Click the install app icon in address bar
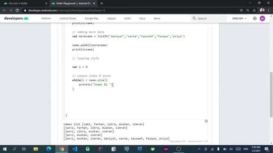The height and width of the screenshot is (153, 273). (x=241, y=10)
